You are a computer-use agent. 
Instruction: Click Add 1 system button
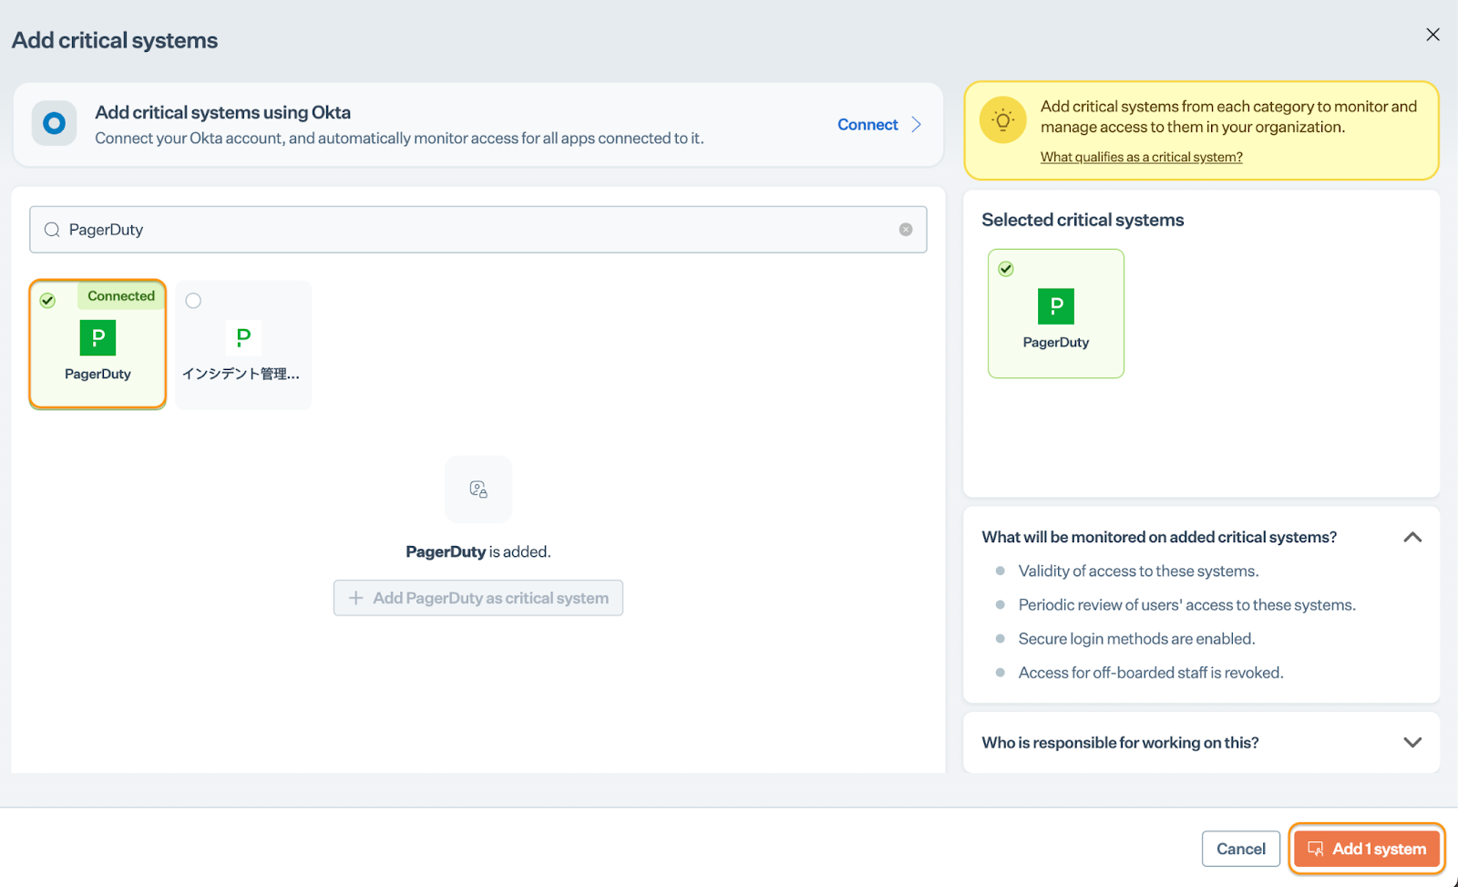pos(1367,849)
